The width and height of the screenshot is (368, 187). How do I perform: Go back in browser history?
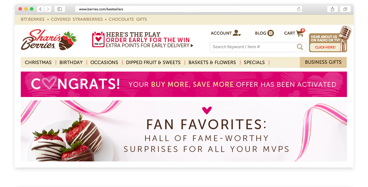(x=41, y=9)
